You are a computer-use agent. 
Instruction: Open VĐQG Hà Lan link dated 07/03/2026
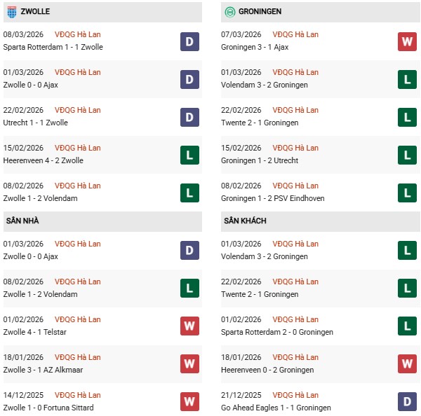pyautogui.click(x=295, y=34)
